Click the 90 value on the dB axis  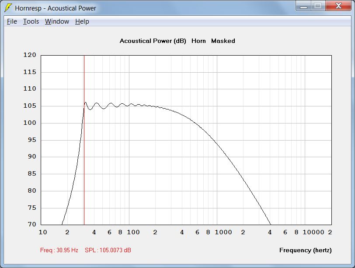(x=32, y=156)
